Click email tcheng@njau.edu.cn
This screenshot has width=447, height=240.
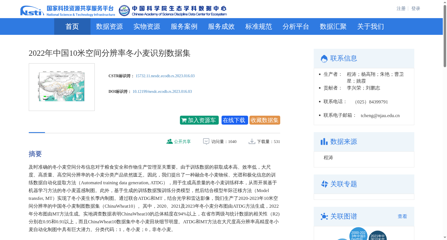click(380, 115)
